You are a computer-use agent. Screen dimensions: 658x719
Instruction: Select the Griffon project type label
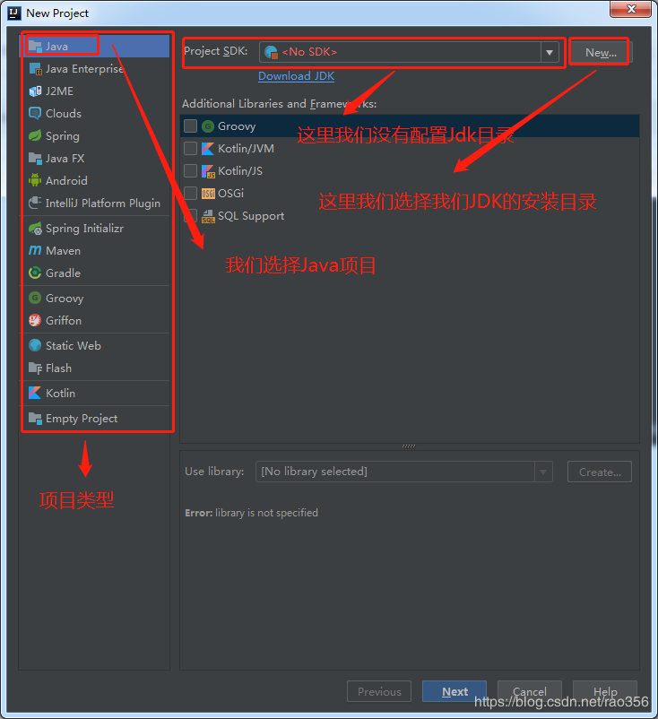[64, 321]
